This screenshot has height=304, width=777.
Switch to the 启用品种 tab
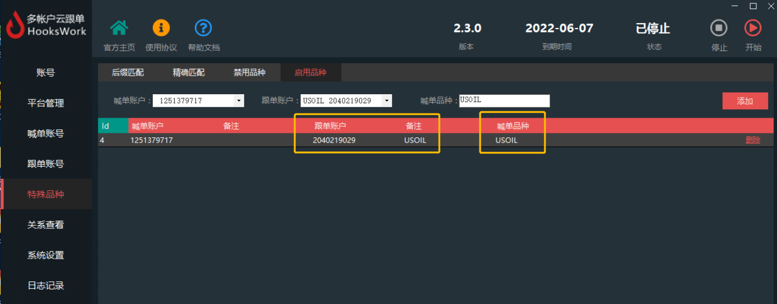click(x=310, y=72)
